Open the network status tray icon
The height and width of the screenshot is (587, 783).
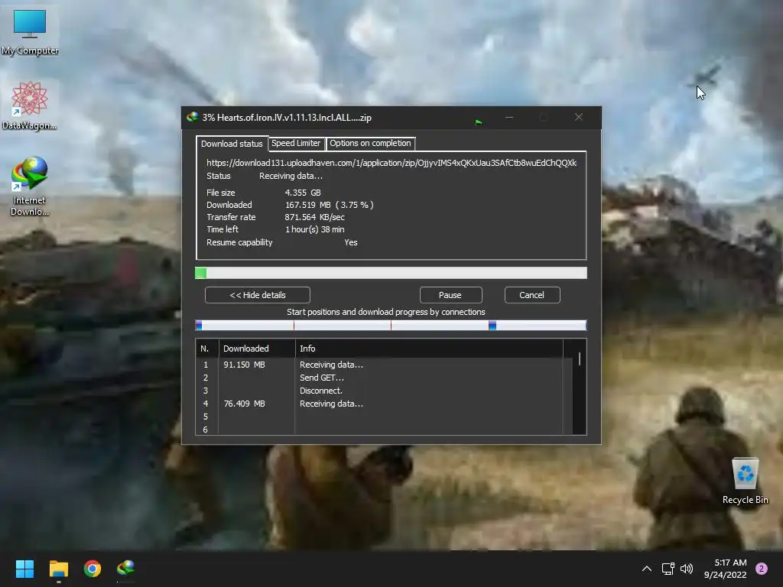click(668, 569)
